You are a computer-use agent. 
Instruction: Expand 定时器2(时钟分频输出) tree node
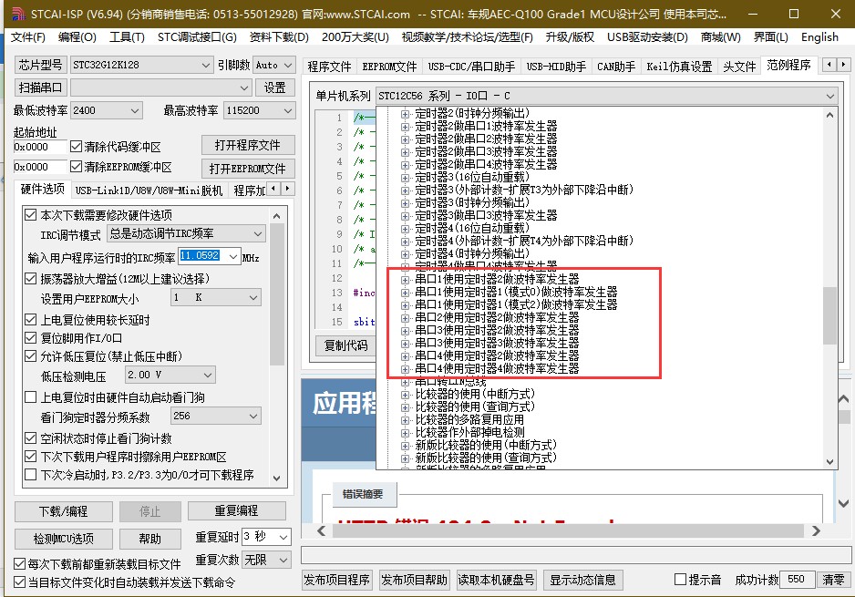(405, 114)
